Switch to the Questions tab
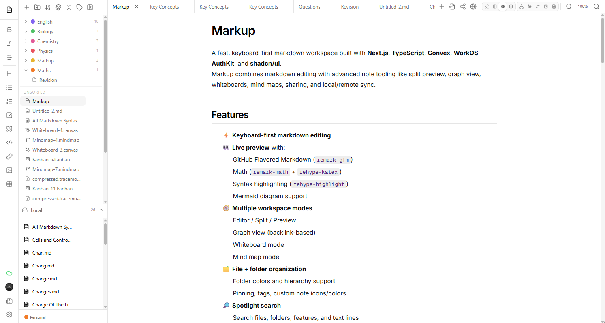 coord(309,6)
